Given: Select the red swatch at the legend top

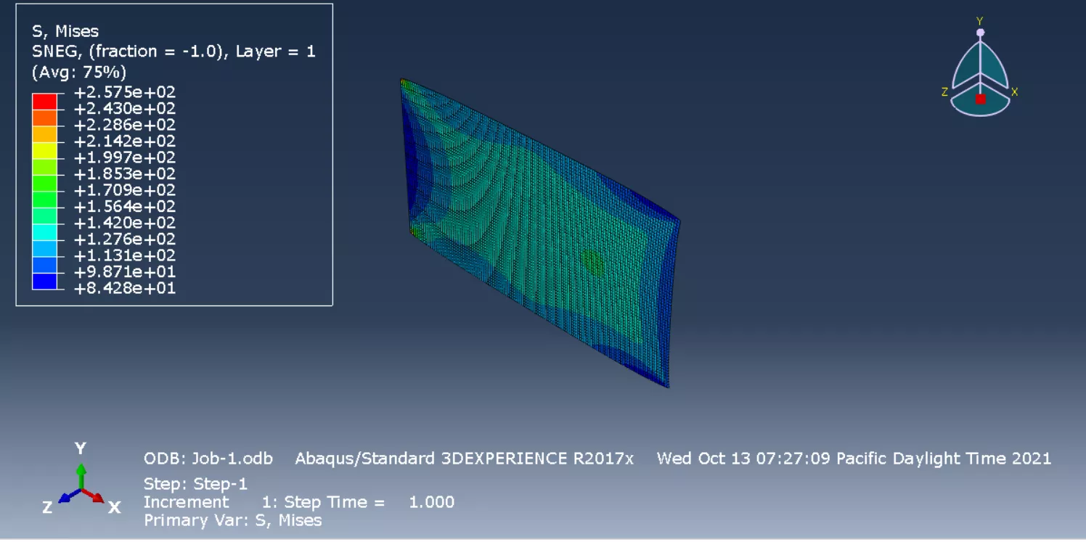Looking at the screenshot, I should [x=44, y=101].
